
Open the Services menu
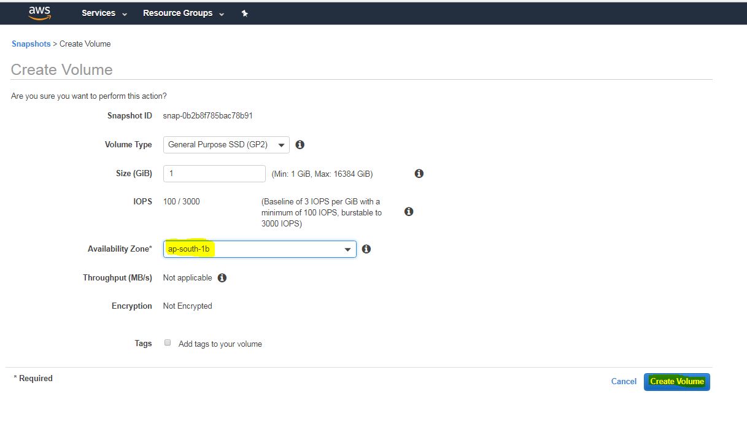pos(104,13)
